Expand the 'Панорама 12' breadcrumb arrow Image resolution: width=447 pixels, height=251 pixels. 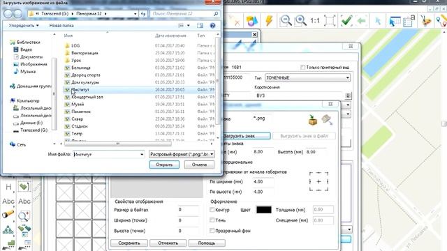point(105,14)
